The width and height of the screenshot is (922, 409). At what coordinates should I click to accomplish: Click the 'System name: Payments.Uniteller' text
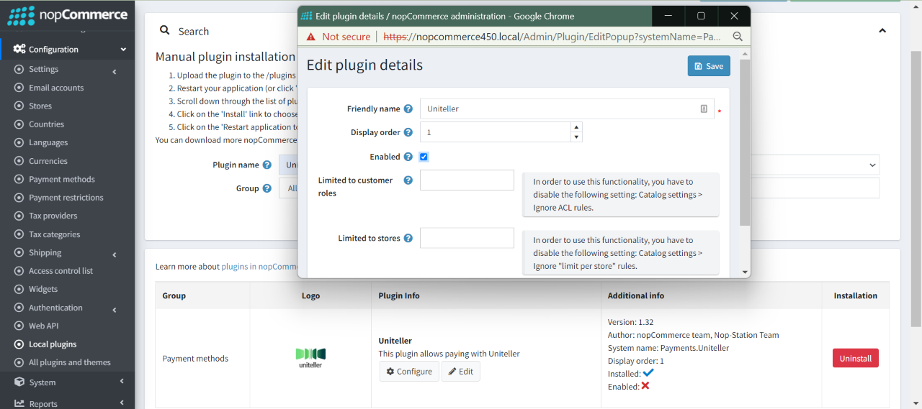(x=668, y=349)
